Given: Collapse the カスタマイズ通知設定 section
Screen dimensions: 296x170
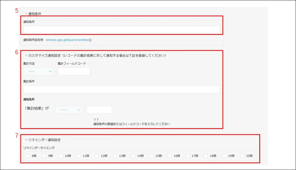Looking at the screenshot, I should [x=26, y=55].
